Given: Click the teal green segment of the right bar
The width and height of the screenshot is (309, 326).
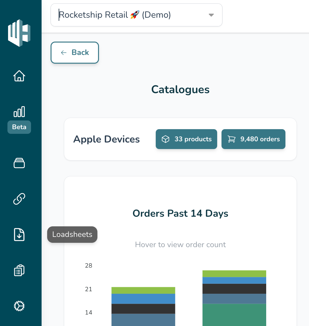Looking at the screenshot, I should (x=234, y=315).
